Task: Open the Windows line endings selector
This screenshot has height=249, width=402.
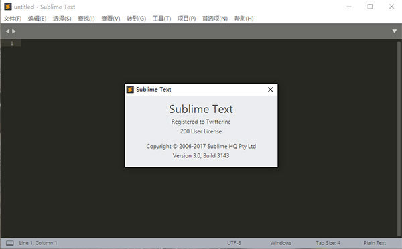Action: pos(281,243)
